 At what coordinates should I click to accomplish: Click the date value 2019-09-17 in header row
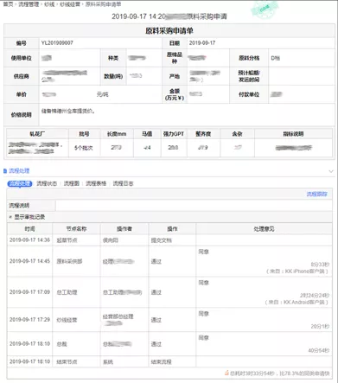pos(202,43)
